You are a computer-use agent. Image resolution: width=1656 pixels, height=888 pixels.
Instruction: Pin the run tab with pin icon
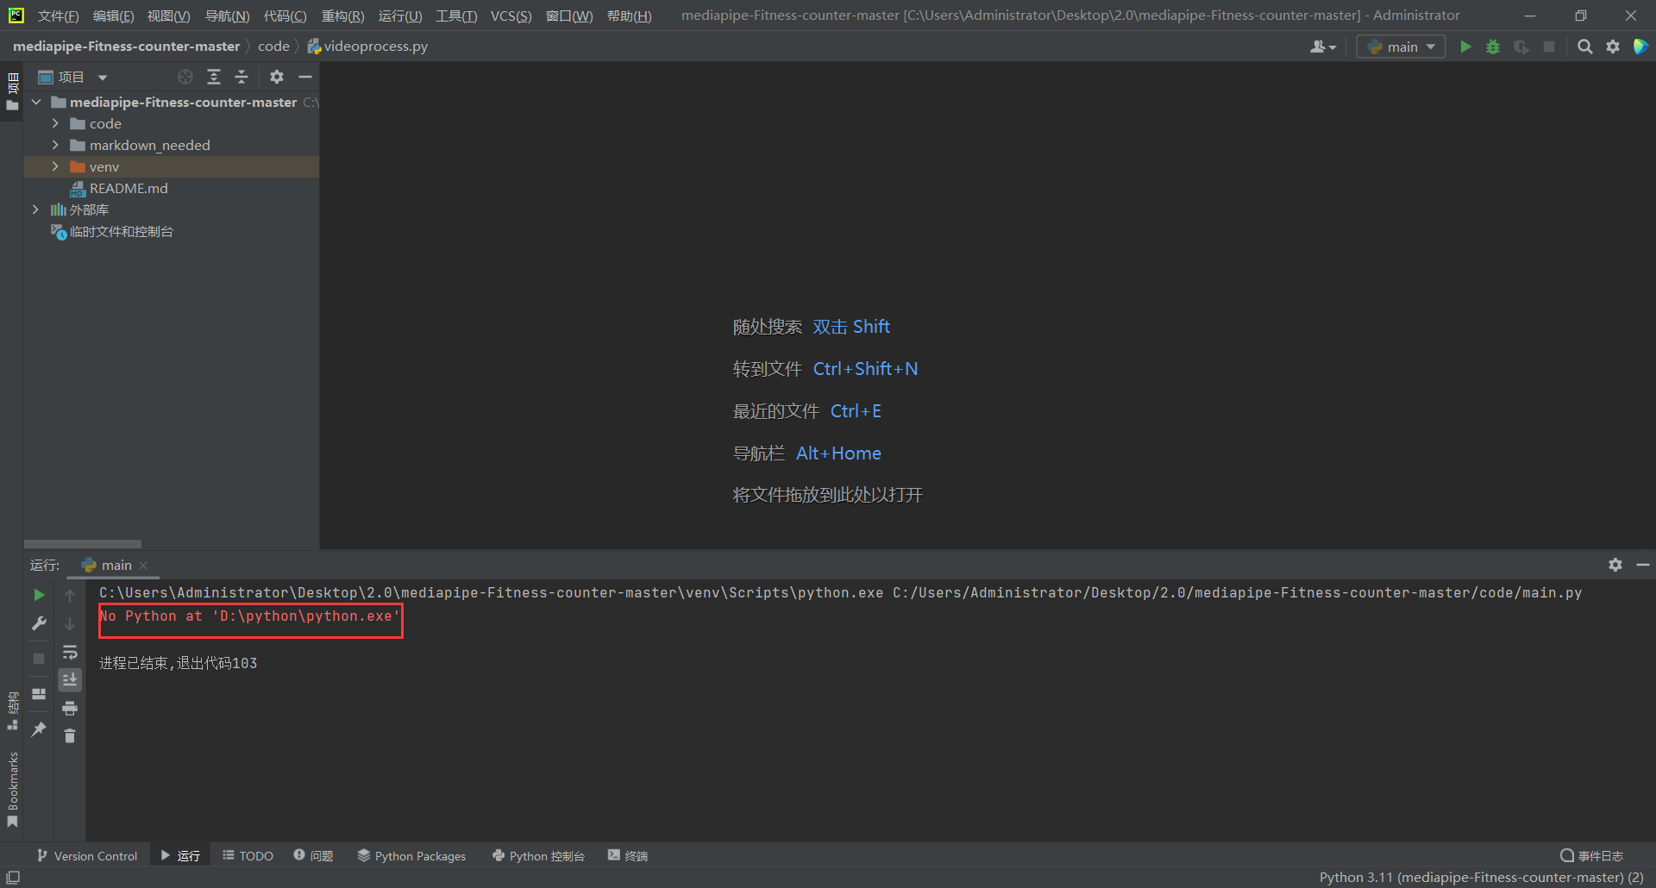click(x=39, y=729)
